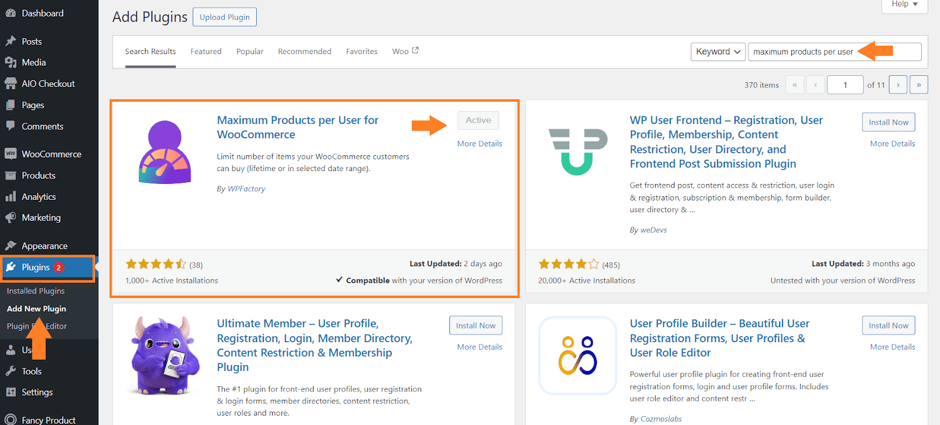Install User Profile Builder plugin now

pos(888,326)
